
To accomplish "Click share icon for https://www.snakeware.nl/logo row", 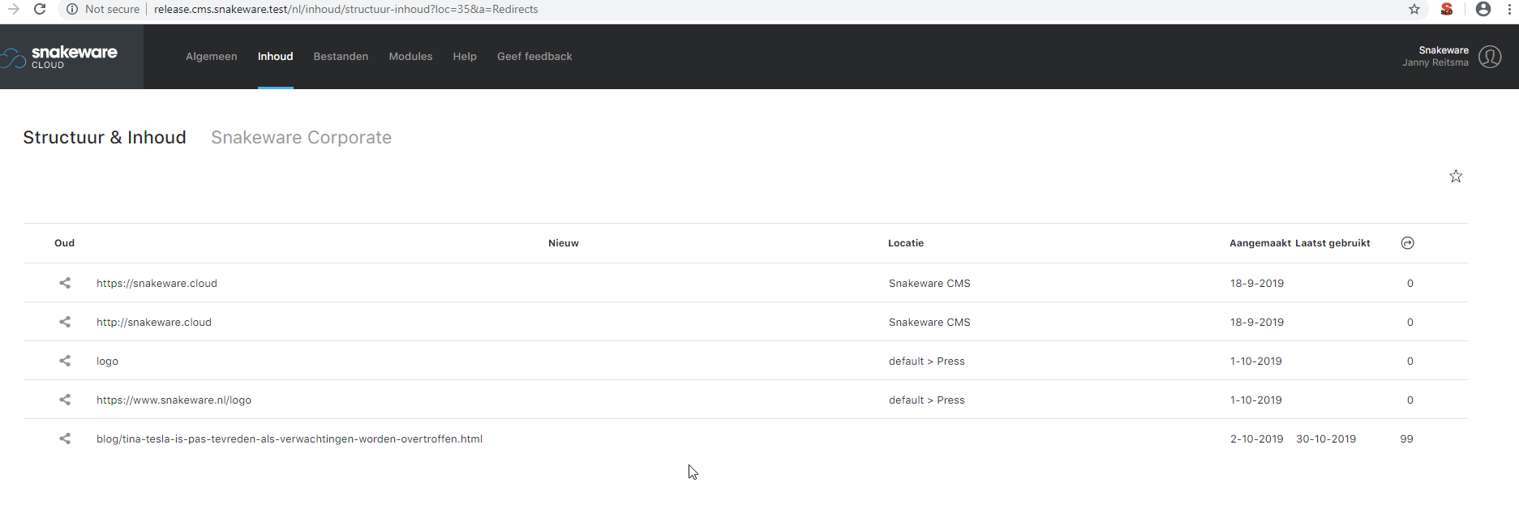I will [x=65, y=400].
